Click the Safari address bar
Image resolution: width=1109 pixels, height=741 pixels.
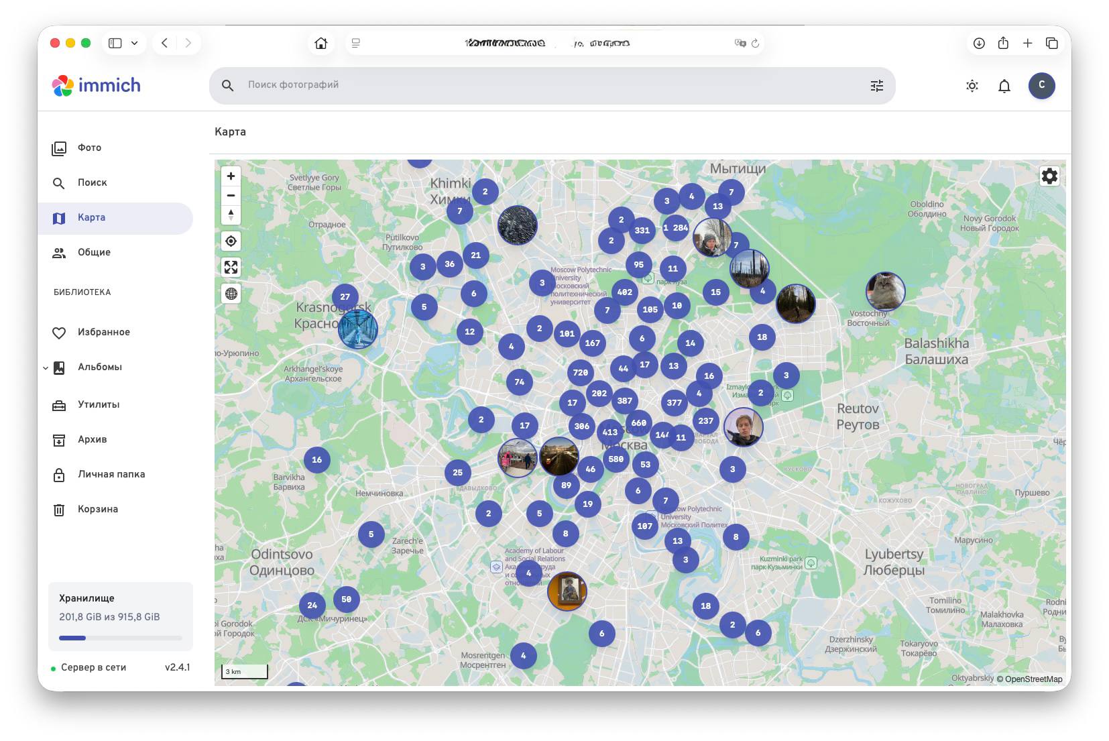554,44
